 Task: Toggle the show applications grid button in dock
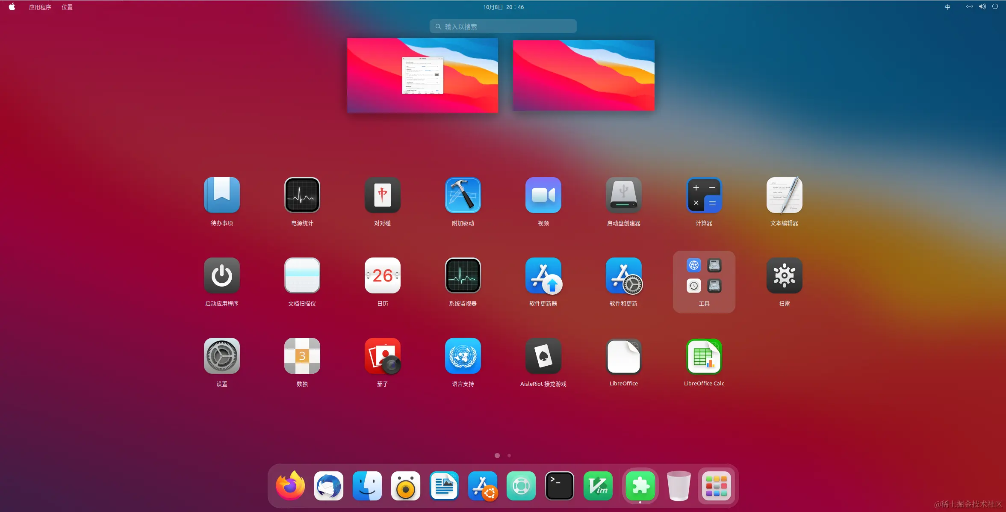(716, 486)
